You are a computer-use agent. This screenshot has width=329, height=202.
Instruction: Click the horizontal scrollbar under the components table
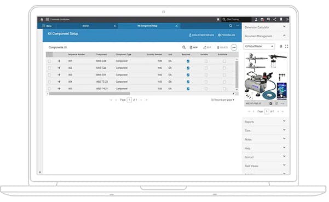(90, 94)
